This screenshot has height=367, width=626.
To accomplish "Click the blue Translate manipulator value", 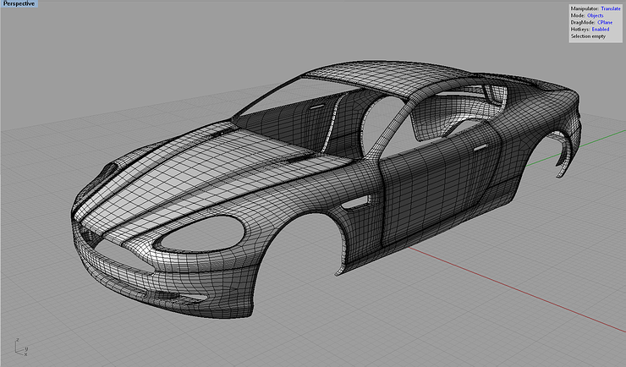I will click(611, 8).
